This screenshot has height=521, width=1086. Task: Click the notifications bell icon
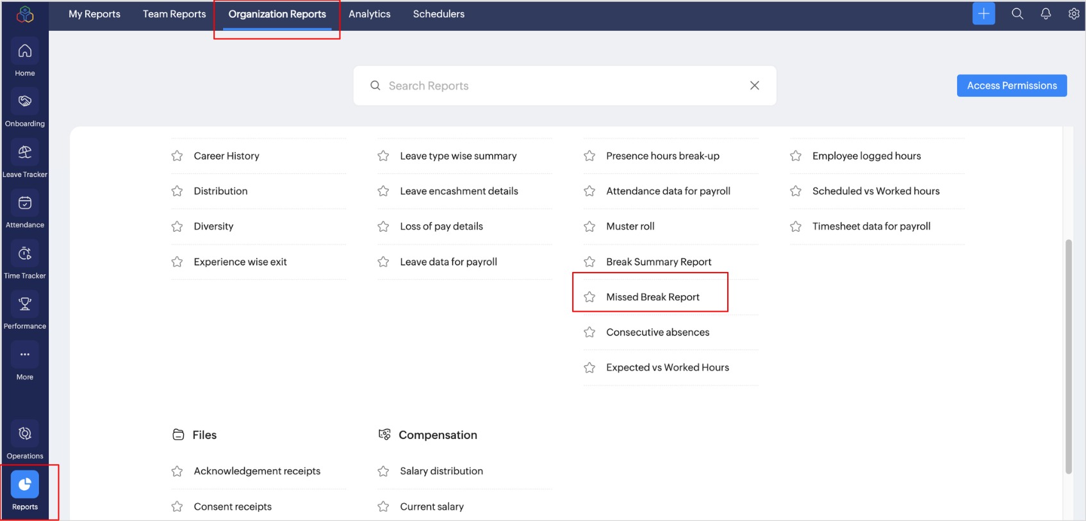[1045, 13]
